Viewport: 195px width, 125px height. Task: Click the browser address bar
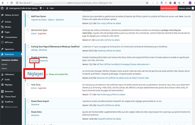coord(82,3)
